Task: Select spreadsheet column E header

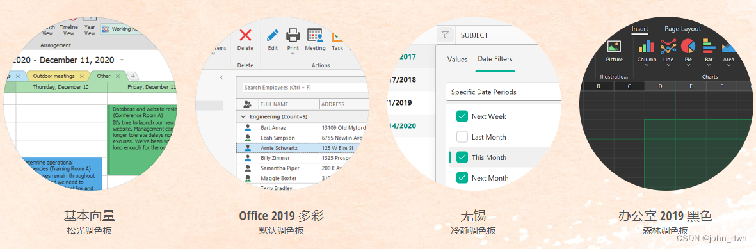Action: click(x=691, y=86)
